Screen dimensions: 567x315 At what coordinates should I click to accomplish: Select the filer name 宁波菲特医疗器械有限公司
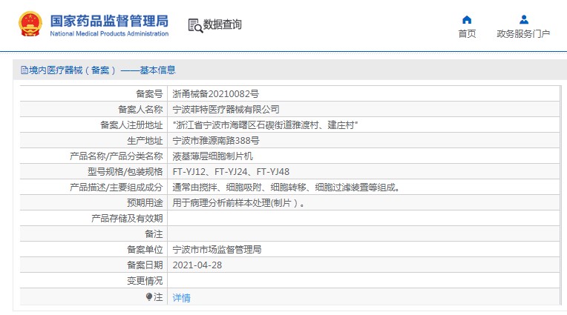(226, 109)
